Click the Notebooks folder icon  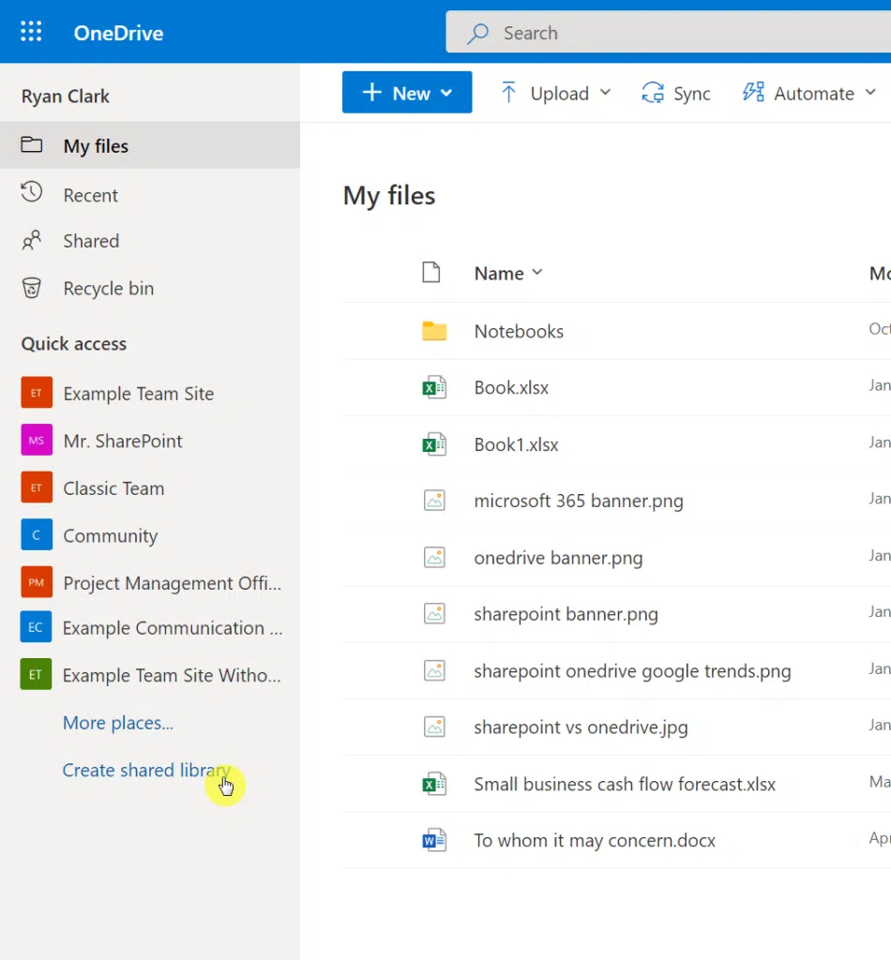coord(434,331)
